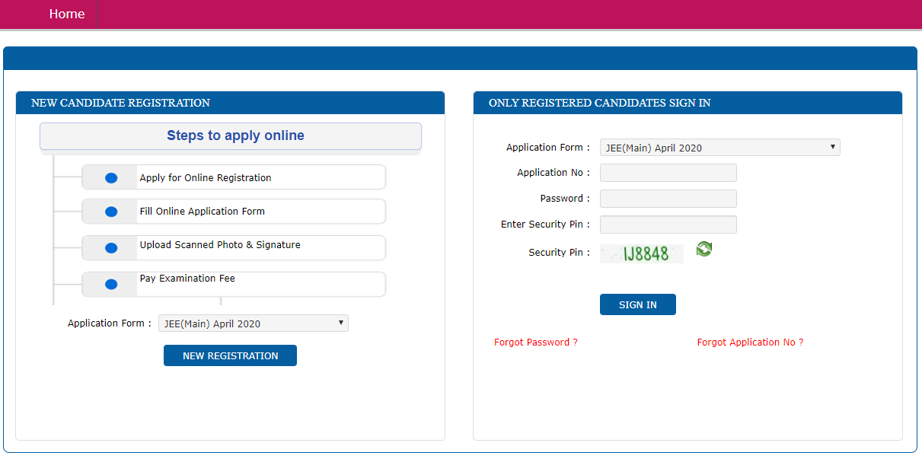
Task: Open the Forgot Password link
Action: 535,343
